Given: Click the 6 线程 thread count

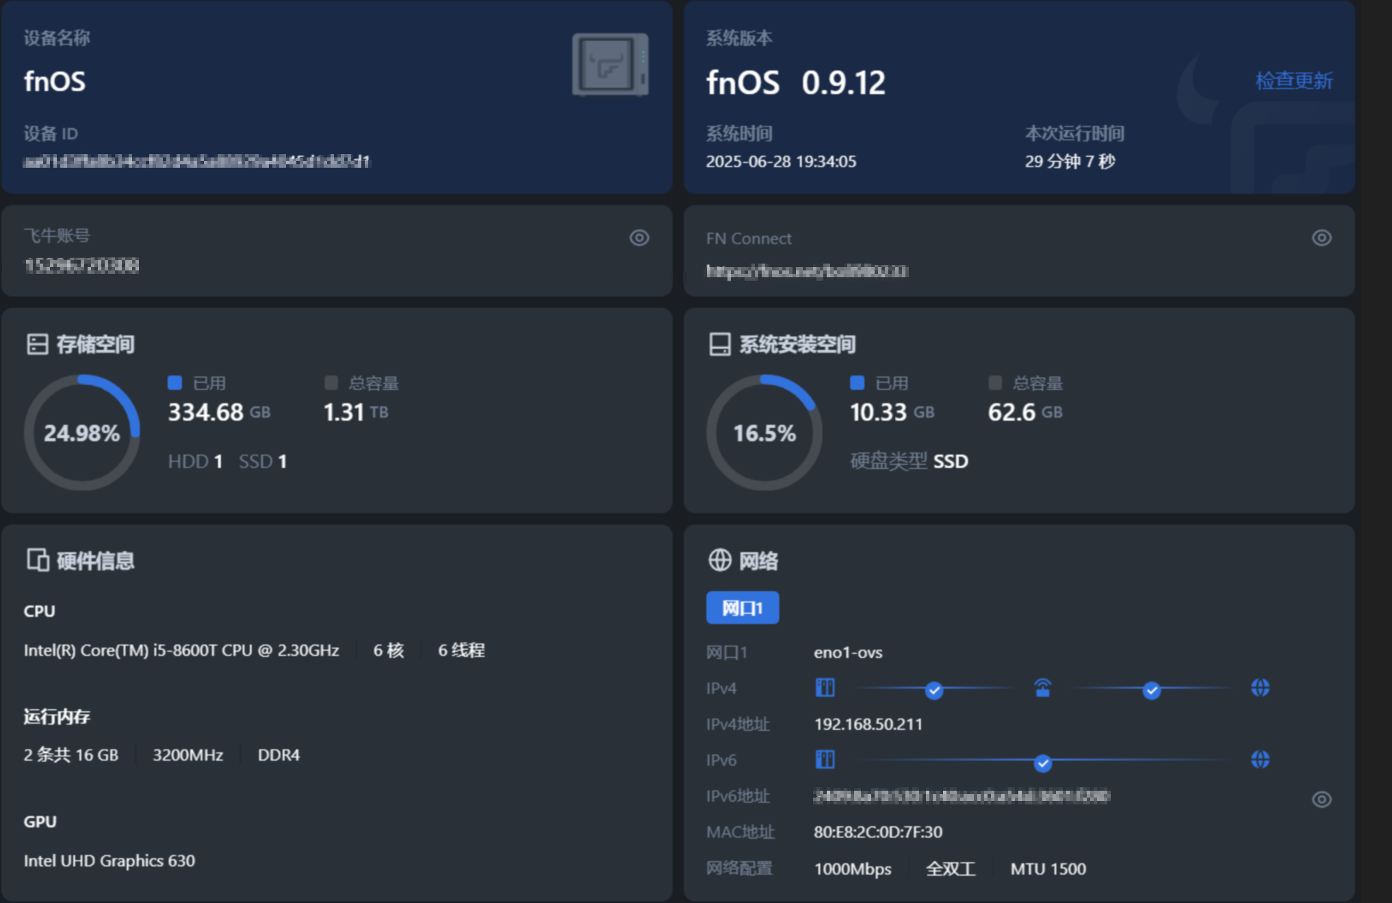Looking at the screenshot, I should (x=461, y=650).
